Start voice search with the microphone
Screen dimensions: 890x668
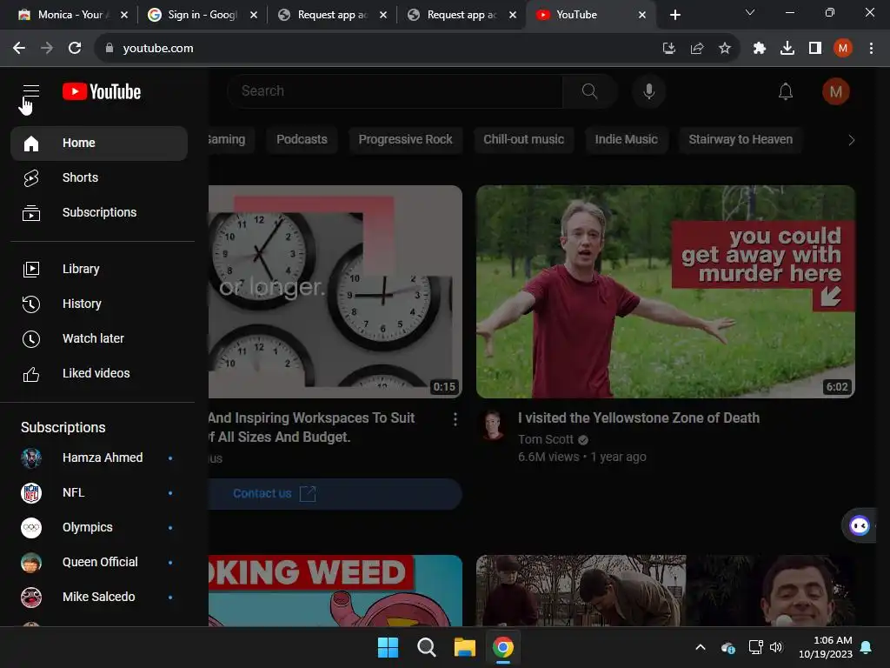coord(648,90)
